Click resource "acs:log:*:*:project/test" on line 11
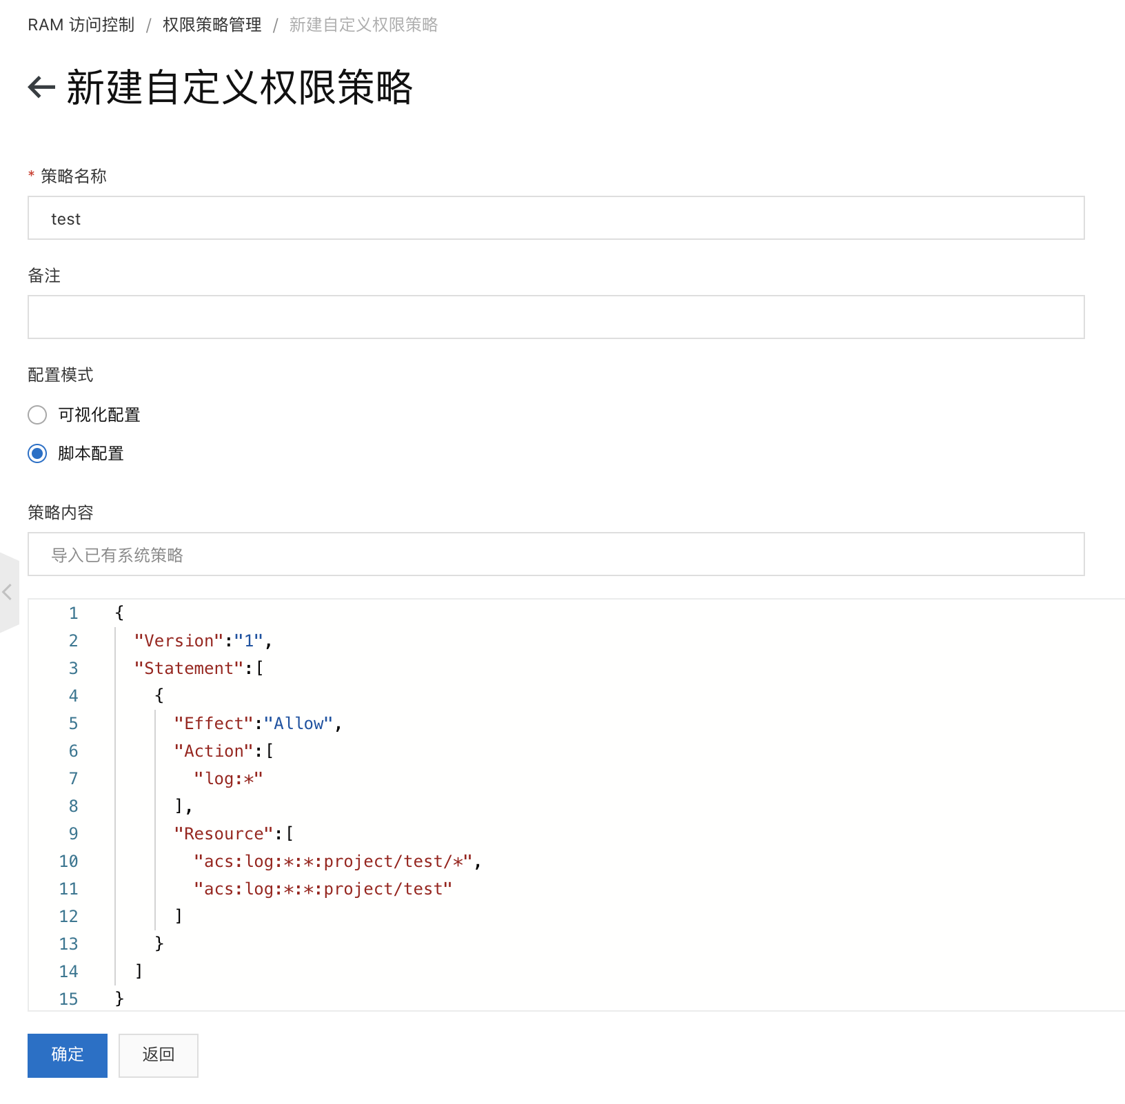The height and width of the screenshot is (1104, 1125). (x=323, y=889)
